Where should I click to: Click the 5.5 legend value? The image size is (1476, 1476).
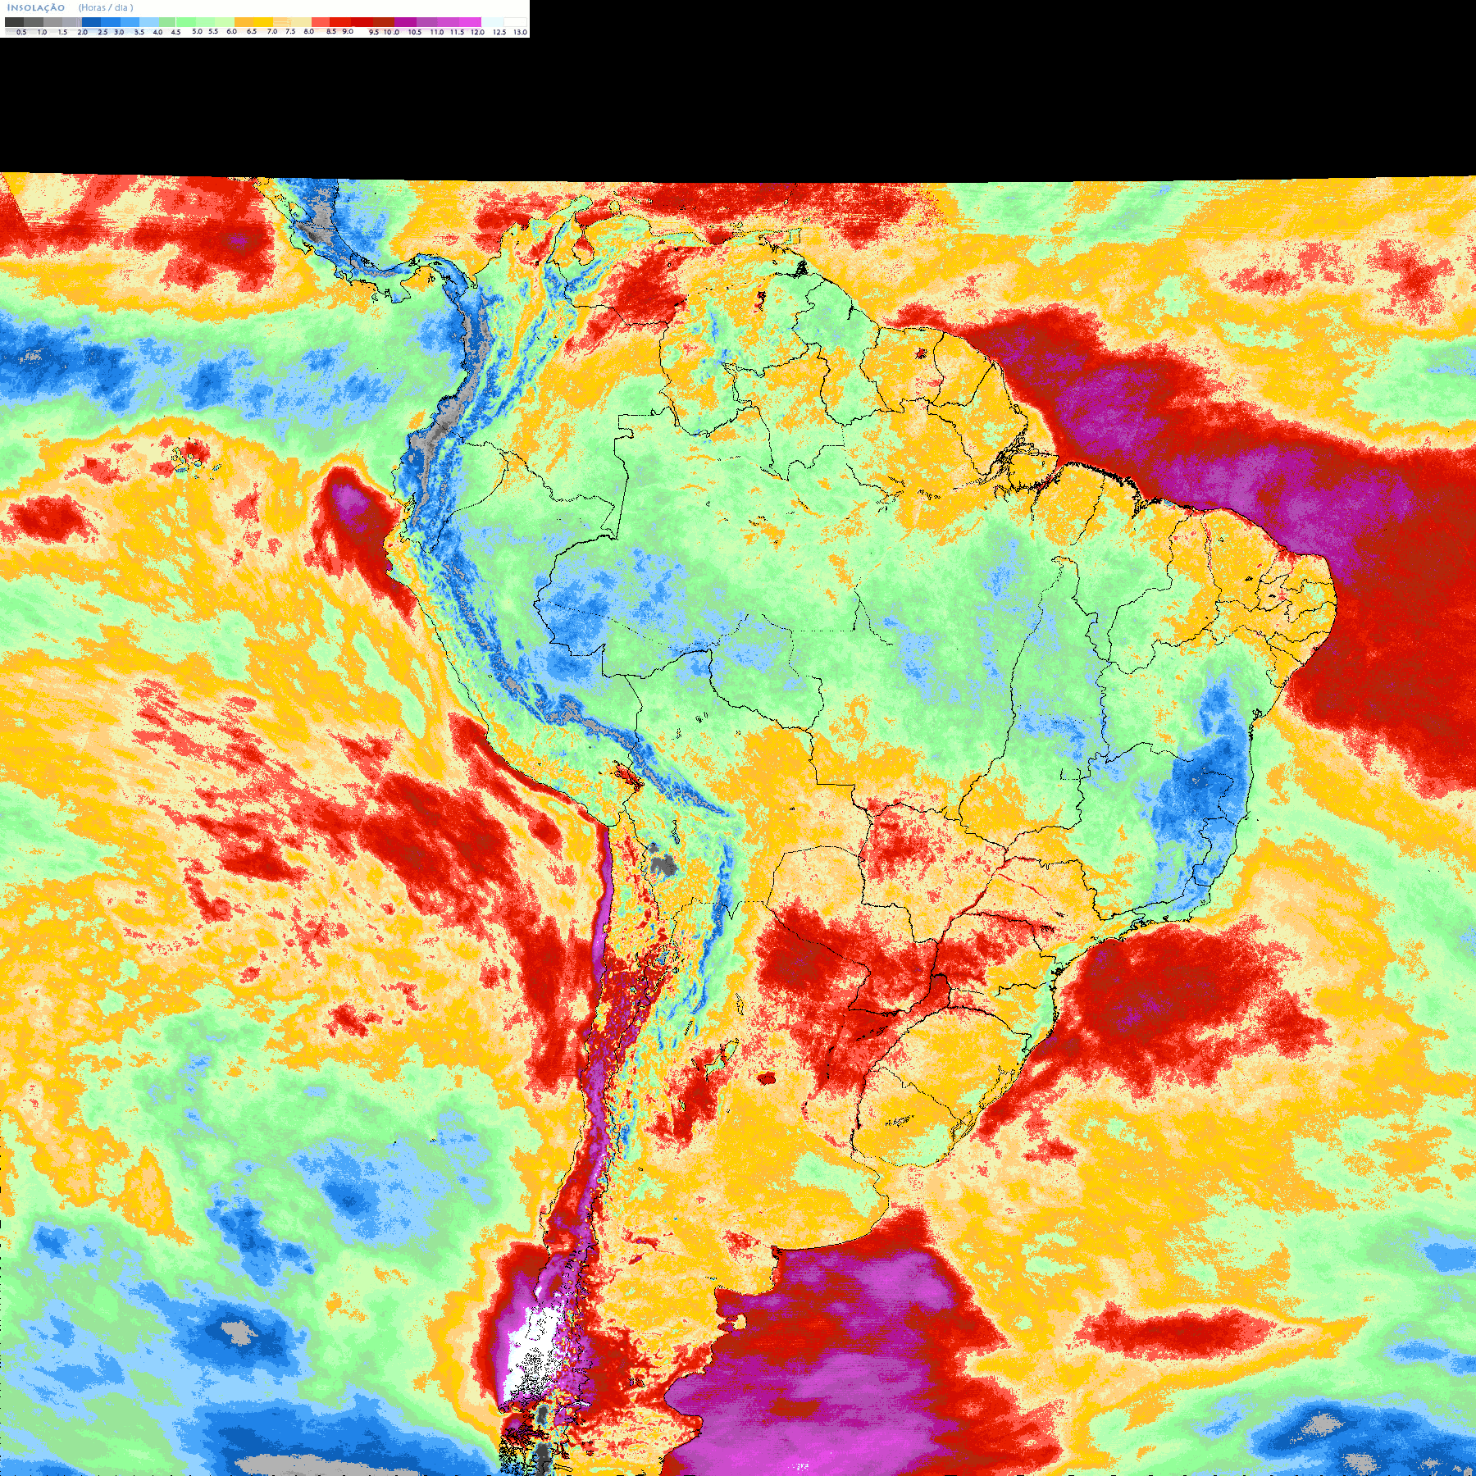click(213, 31)
